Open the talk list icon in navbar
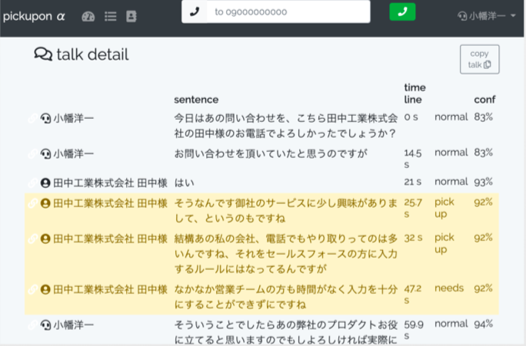The width and height of the screenshot is (526, 346). 110,15
